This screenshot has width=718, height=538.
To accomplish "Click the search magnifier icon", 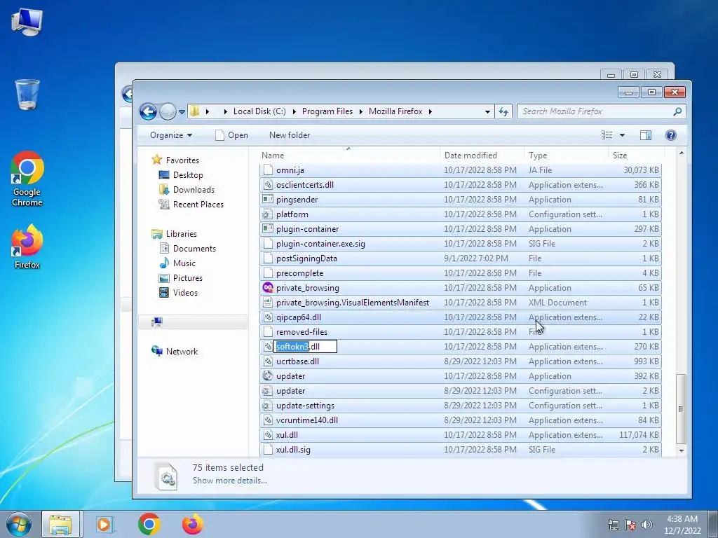I will pos(678,111).
